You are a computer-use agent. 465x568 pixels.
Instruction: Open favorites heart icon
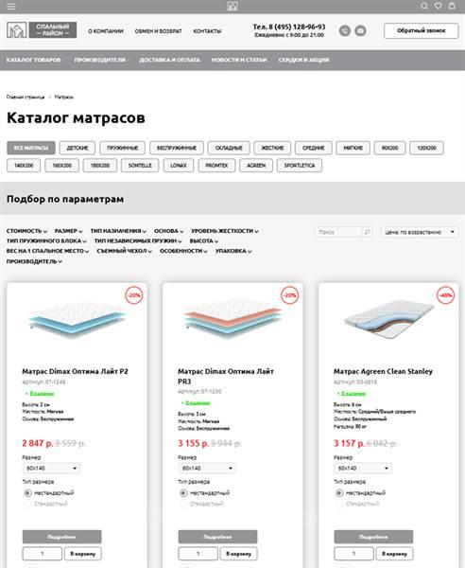(438, 6)
